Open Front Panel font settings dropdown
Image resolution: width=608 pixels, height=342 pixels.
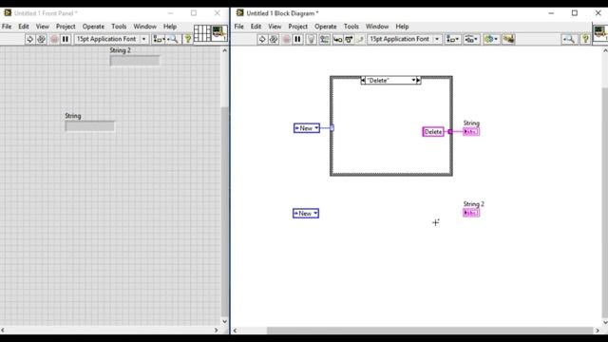[x=111, y=39]
